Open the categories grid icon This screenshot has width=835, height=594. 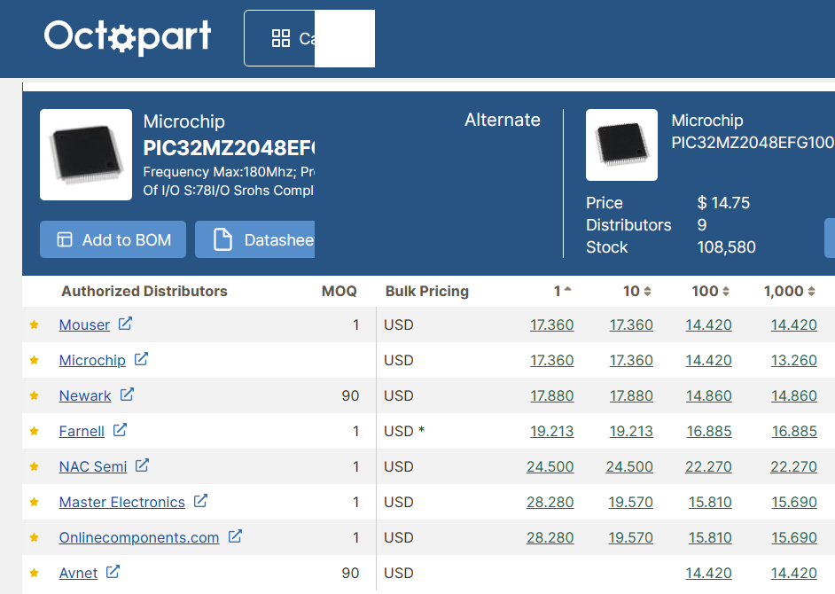(x=281, y=38)
